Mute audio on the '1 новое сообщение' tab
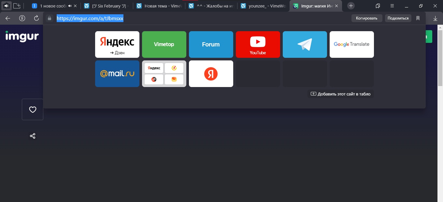The image size is (443, 202). (70, 6)
